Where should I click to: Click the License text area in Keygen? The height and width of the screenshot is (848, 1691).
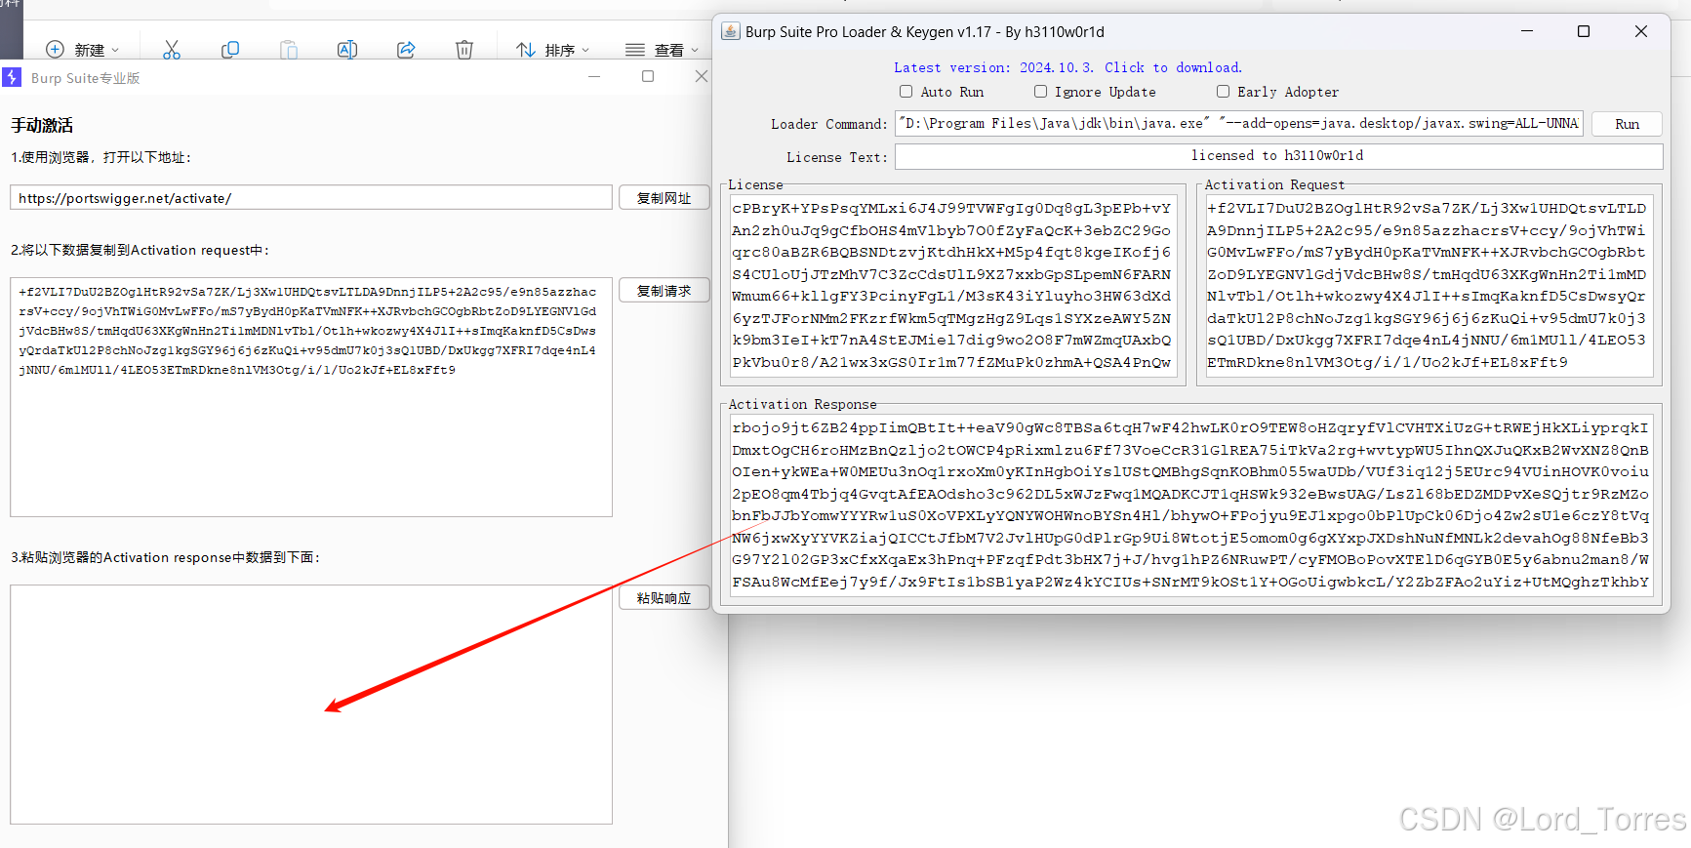point(953,285)
